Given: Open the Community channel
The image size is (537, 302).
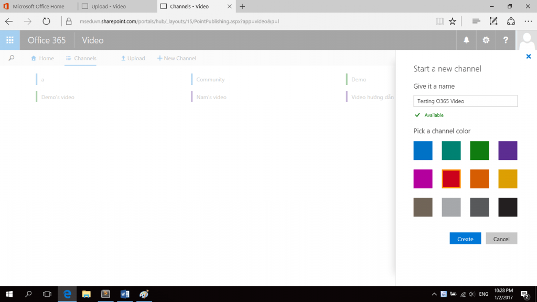Looking at the screenshot, I should [210, 80].
